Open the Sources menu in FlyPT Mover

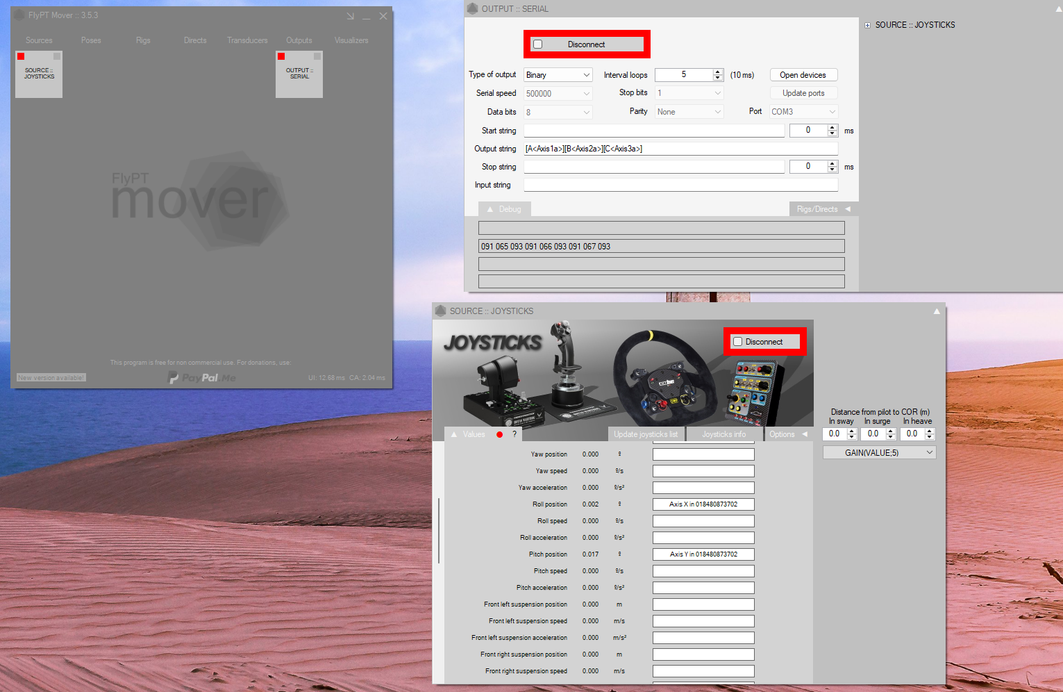39,40
